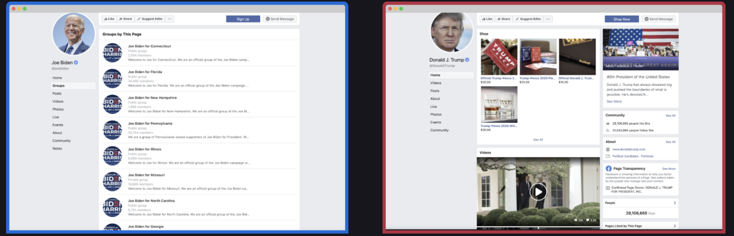Click See All under Shop section

(538, 140)
